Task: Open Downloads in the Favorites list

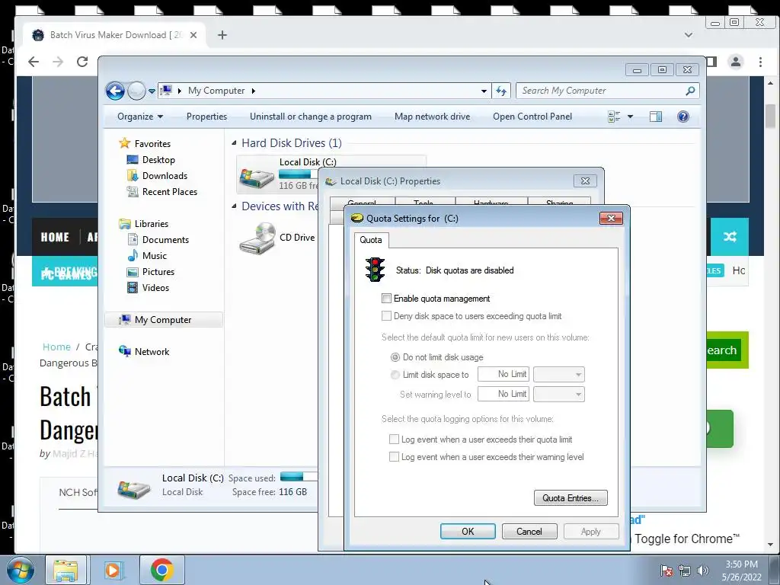Action: pos(157,176)
